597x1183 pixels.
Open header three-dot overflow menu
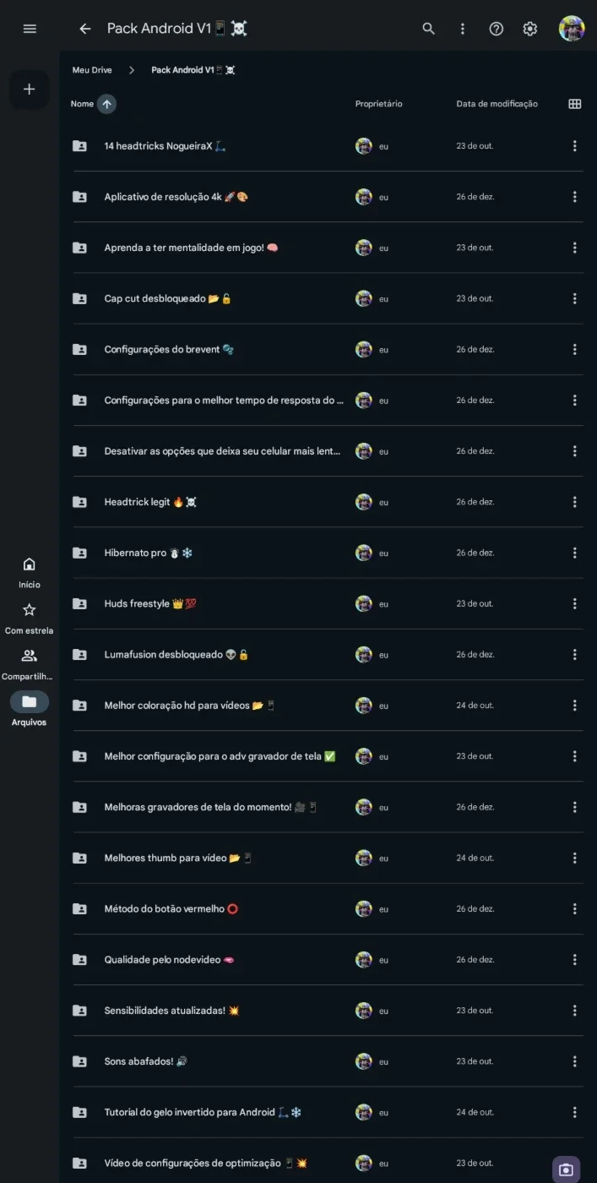(x=463, y=29)
